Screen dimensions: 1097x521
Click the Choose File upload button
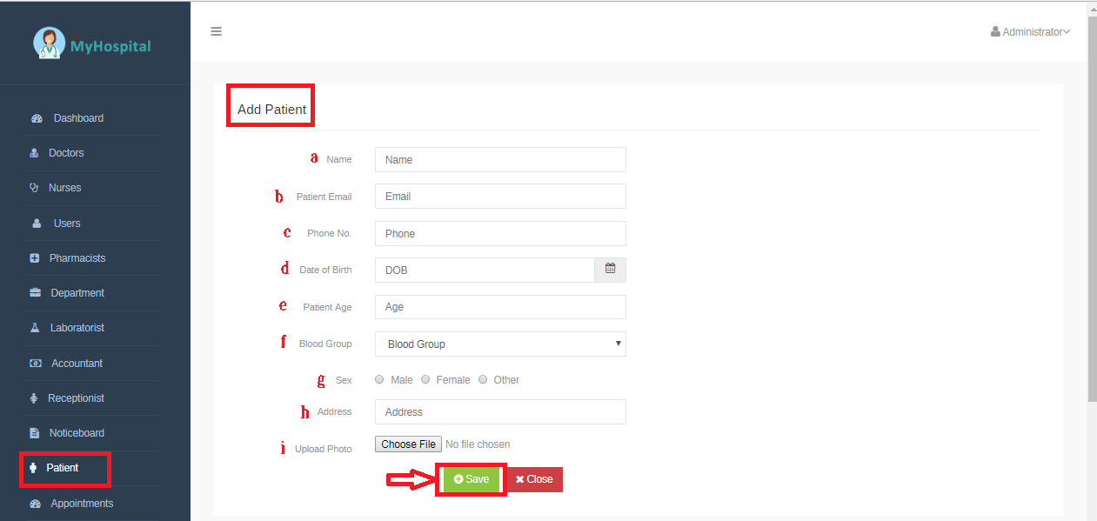tap(408, 444)
